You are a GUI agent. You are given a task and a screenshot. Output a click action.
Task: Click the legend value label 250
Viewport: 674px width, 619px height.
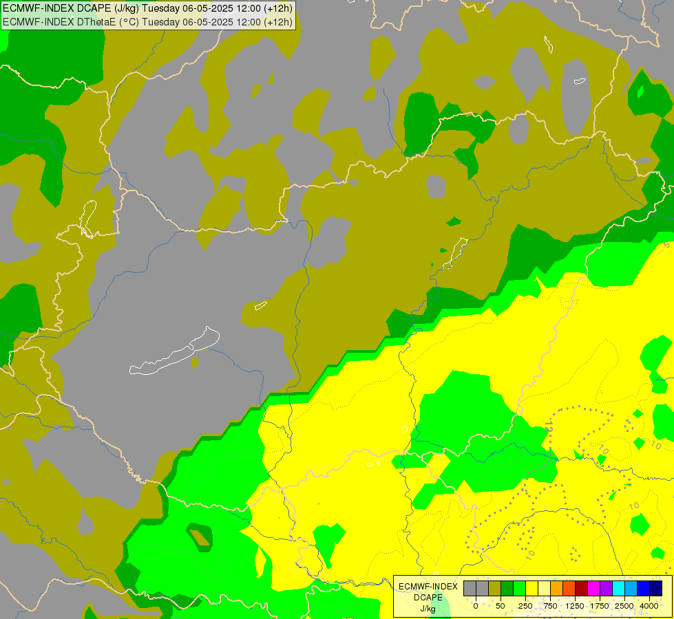coord(525,606)
